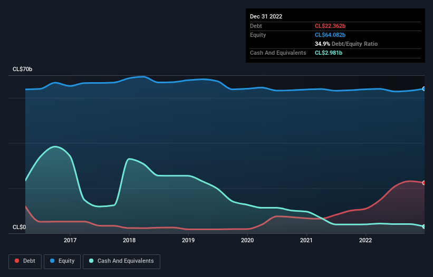Toggle Cash And Equivalents legend button

click(x=121, y=261)
